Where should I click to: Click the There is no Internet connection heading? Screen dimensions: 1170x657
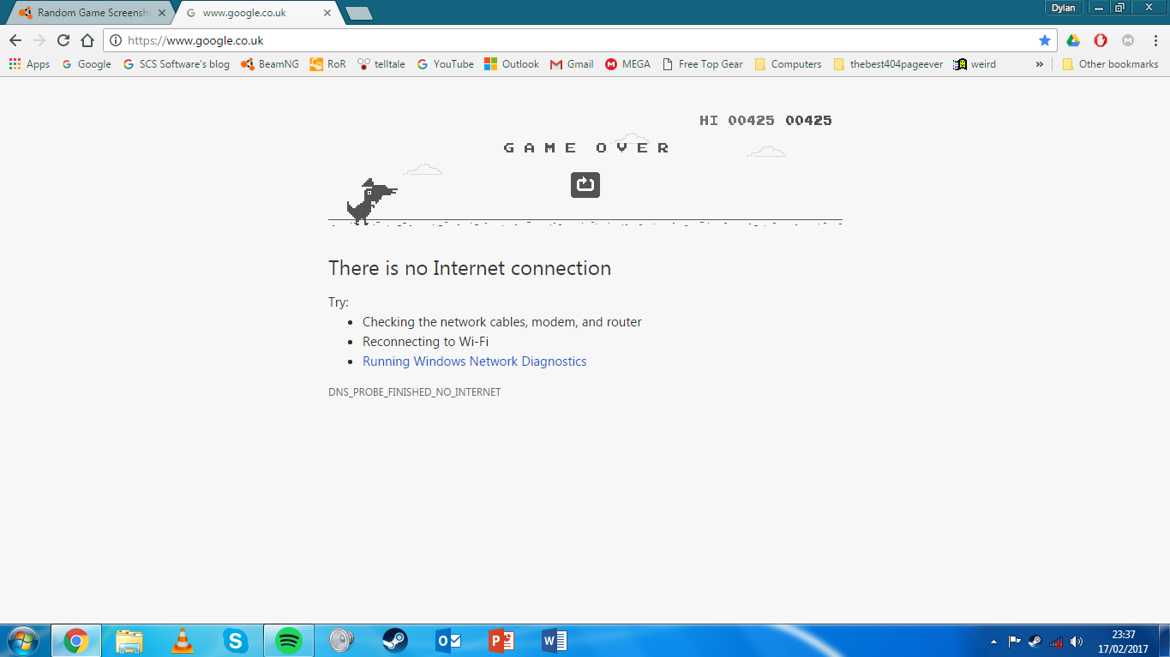coord(470,268)
